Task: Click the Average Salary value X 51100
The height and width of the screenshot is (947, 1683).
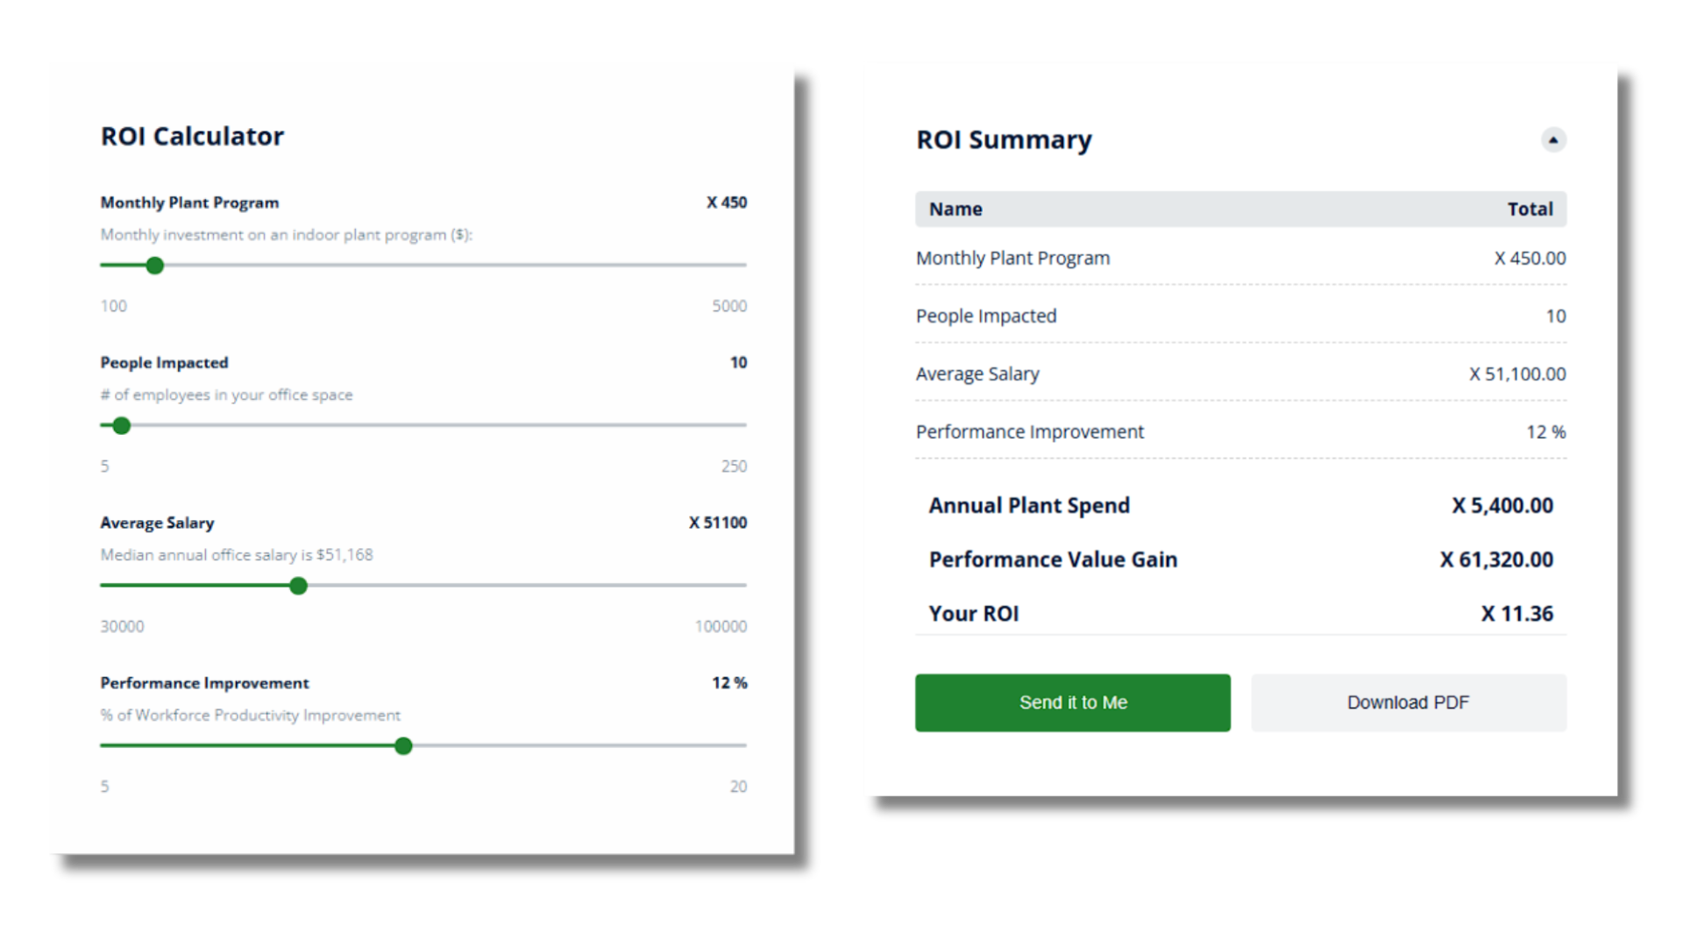Action: (718, 523)
